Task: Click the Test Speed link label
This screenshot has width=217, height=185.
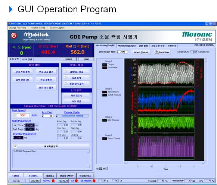Action: point(19,110)
